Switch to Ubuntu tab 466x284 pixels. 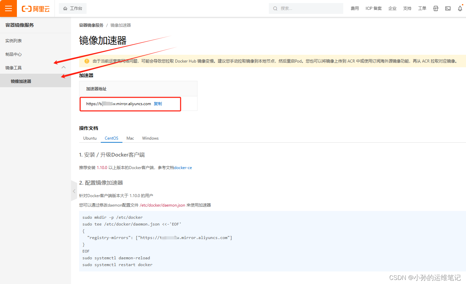(x=90, y=138)
